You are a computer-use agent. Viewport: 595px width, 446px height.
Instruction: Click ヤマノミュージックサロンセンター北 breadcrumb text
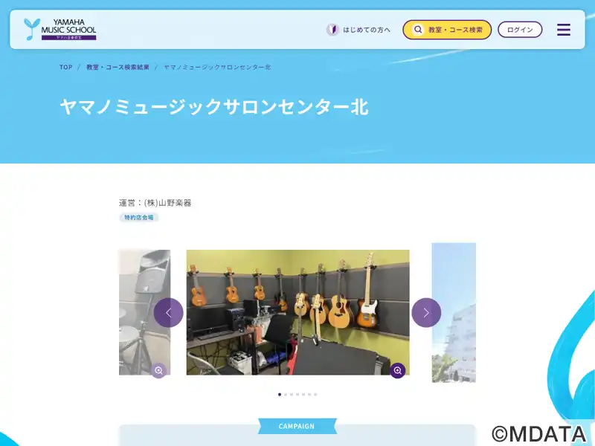point(217,67)
